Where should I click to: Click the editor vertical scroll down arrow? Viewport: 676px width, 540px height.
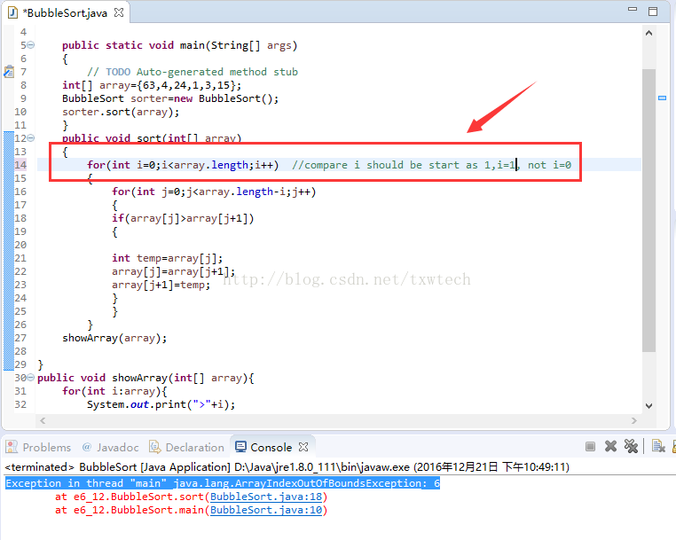(x=648, y=405)
